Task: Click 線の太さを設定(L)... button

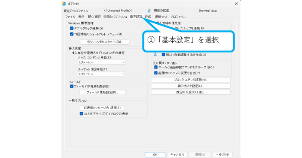Action: point(191,86)
